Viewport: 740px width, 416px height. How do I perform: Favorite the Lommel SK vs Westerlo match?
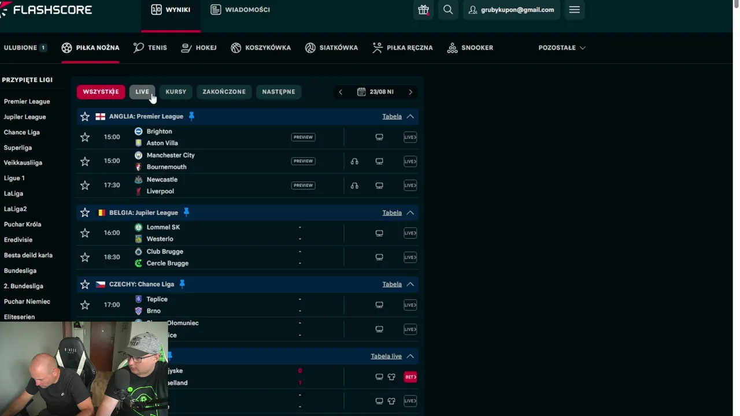coord(85,233)
